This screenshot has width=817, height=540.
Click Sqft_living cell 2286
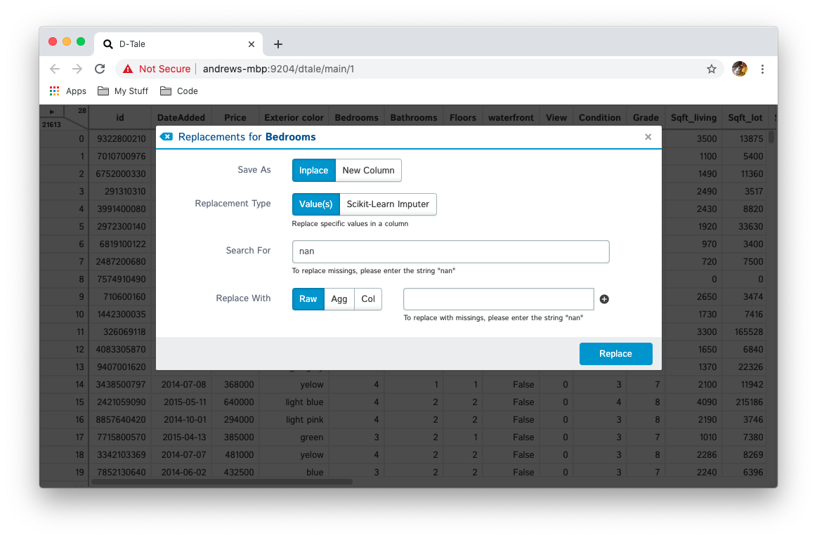(x=694, y=454)
